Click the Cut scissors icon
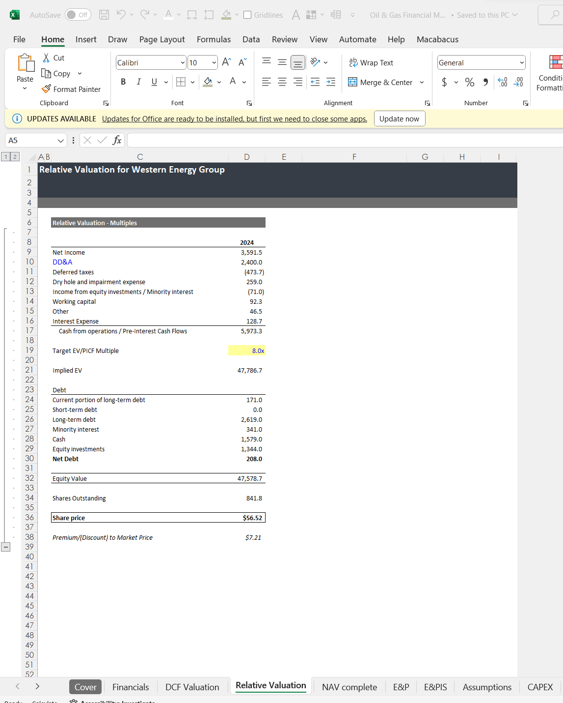 tap(46, 58)
